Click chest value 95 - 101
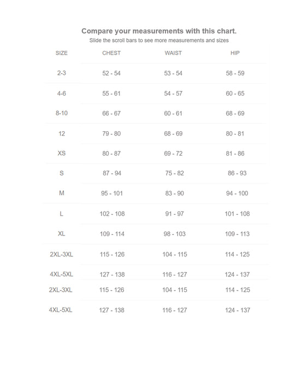The width and height of the screenshot is (291, 377). pyautogui.click(x=112, y=193)
